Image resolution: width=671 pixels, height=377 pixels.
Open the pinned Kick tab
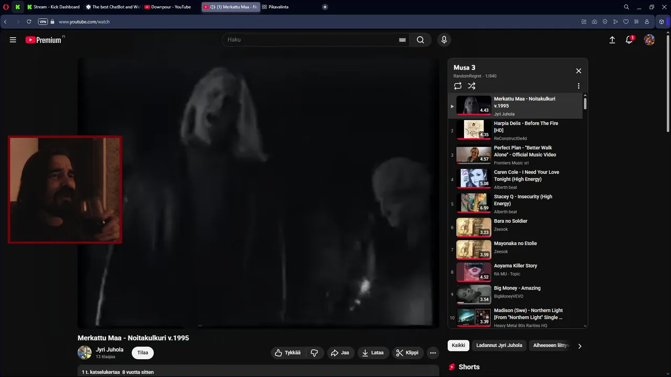point(18,7)
